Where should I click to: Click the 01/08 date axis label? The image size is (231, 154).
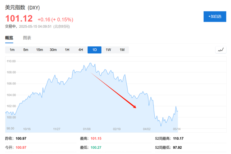click(87, 129)
